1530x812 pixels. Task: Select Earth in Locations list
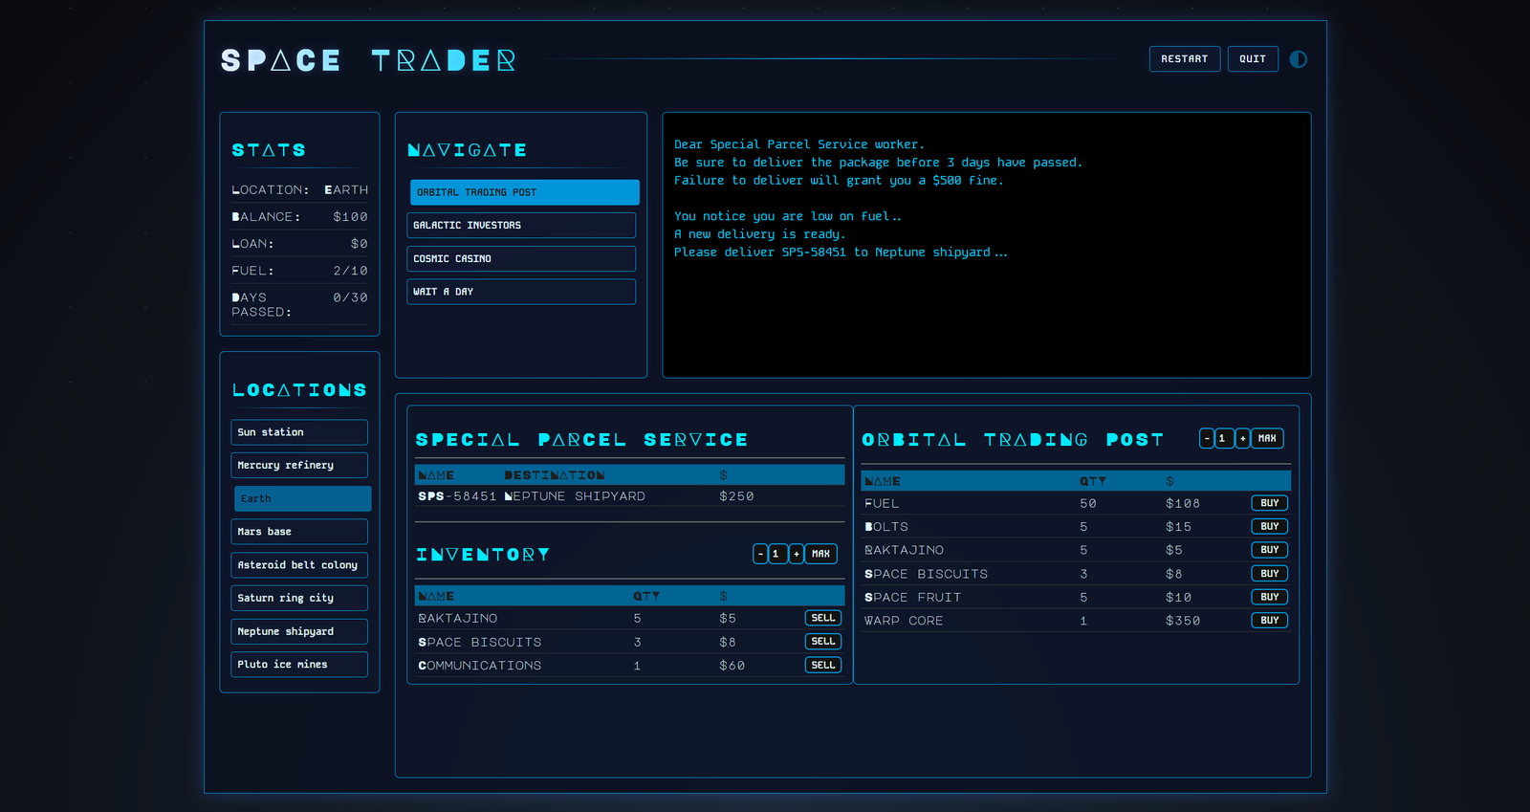coord(302,498)
